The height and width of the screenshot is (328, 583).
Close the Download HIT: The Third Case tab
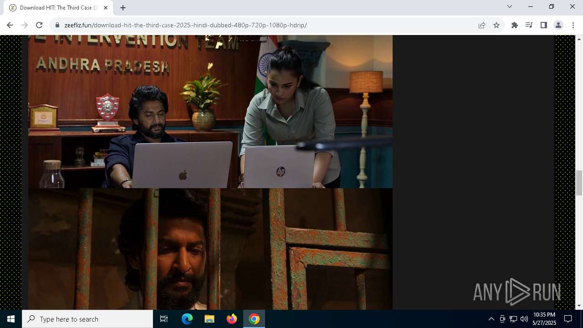click(x=106, y=8)
